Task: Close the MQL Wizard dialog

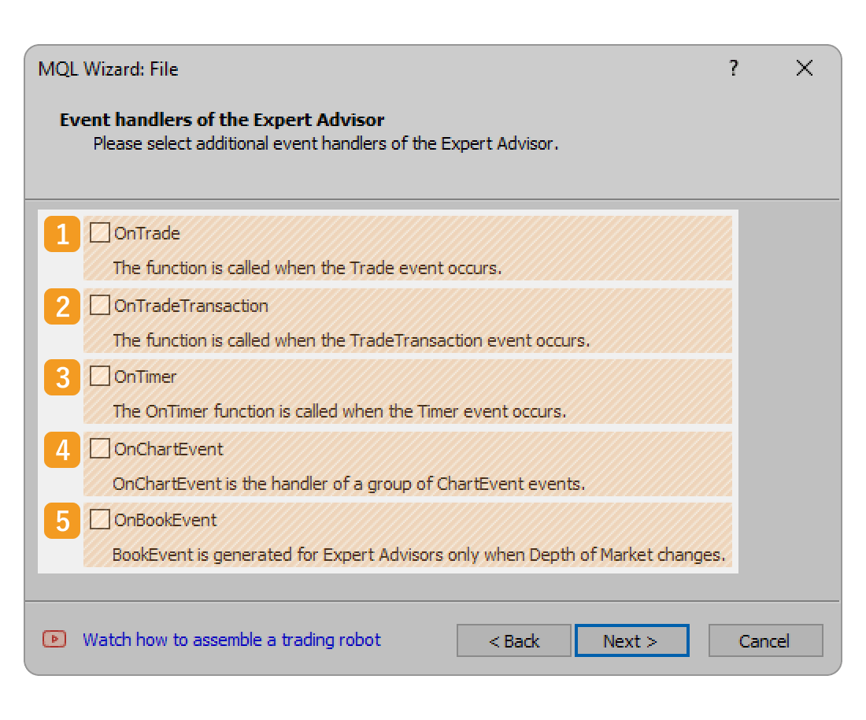Action: pyautogui.click(x=804, y=69)
